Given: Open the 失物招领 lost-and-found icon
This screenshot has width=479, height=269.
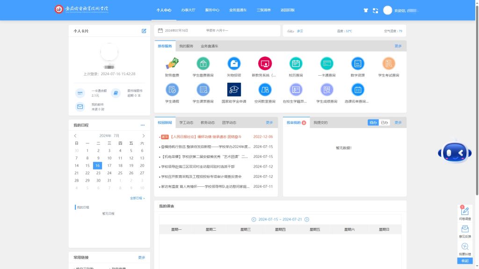Looking at the screenshot, I should coord(234,64).
